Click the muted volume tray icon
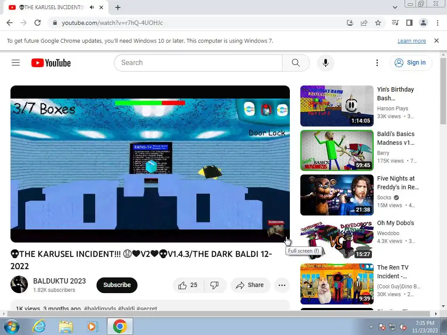This screenshot has height=335, width=447. click(403, 327)
